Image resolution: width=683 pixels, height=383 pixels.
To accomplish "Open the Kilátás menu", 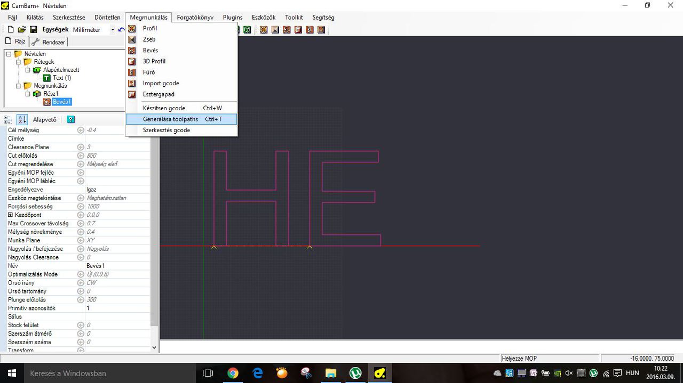I will click(35, 18).
